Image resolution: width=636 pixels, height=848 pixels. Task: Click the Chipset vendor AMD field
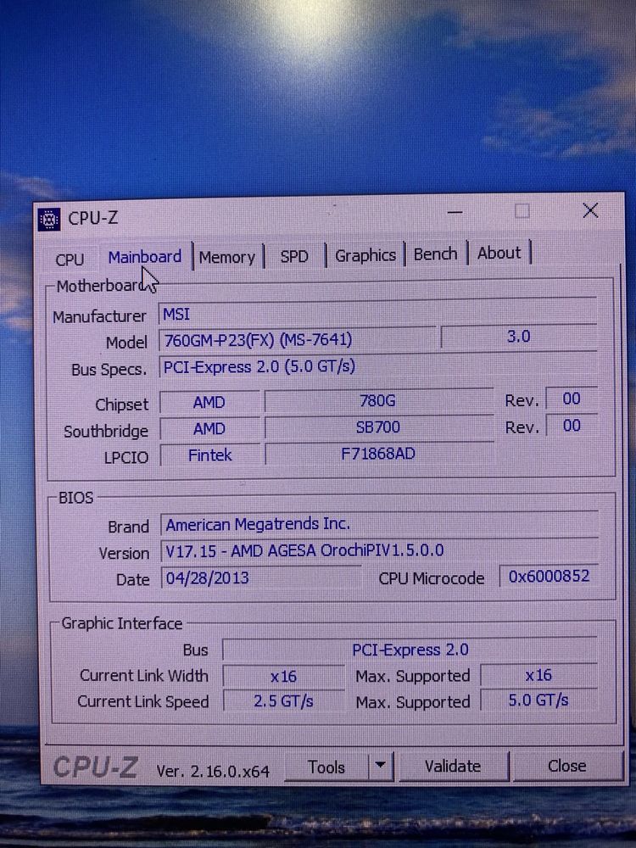209,403
